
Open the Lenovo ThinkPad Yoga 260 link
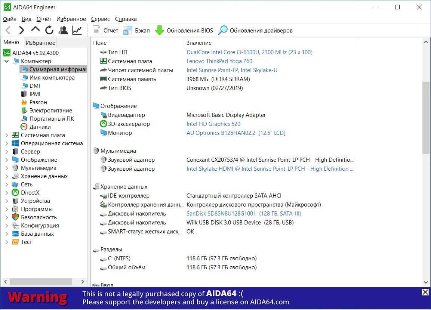click(x=219, y=61)
